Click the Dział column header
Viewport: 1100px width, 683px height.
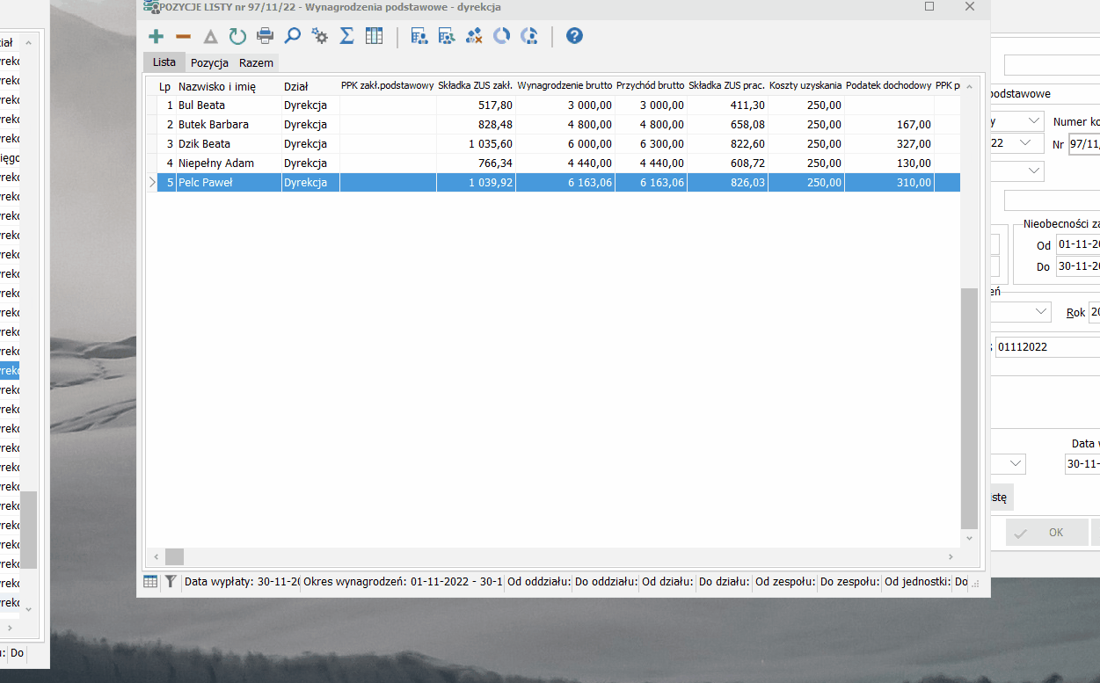point(310,86)
